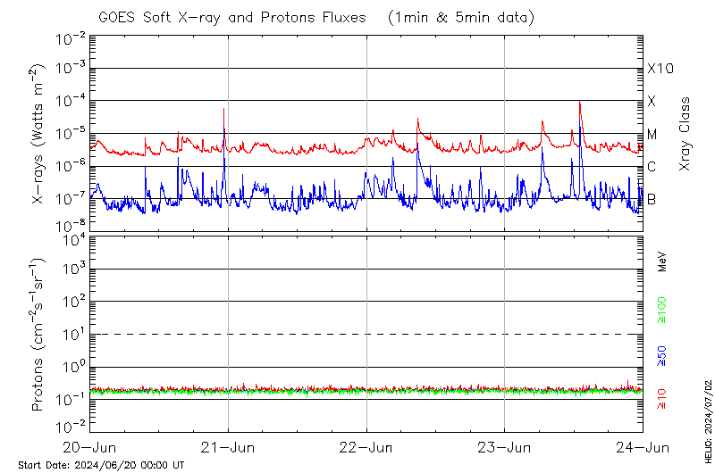
Task: Select the red '≥10' proton energy legend
Action: point(662,399)
